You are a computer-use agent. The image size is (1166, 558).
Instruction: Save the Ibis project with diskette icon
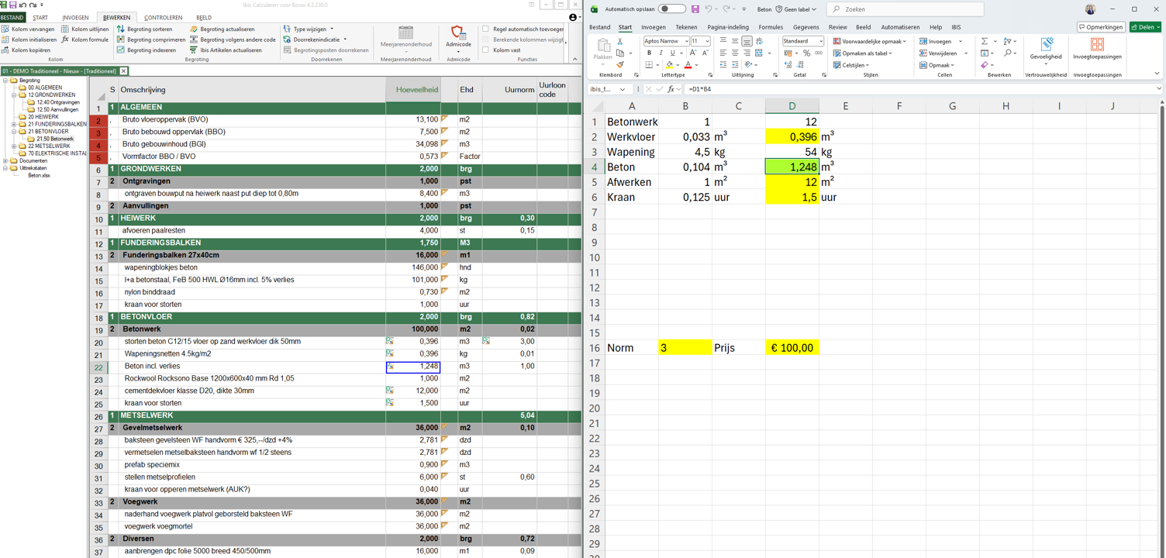[13, 5]
